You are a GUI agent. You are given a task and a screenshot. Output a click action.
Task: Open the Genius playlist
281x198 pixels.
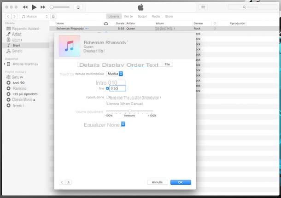pos(15,77)
